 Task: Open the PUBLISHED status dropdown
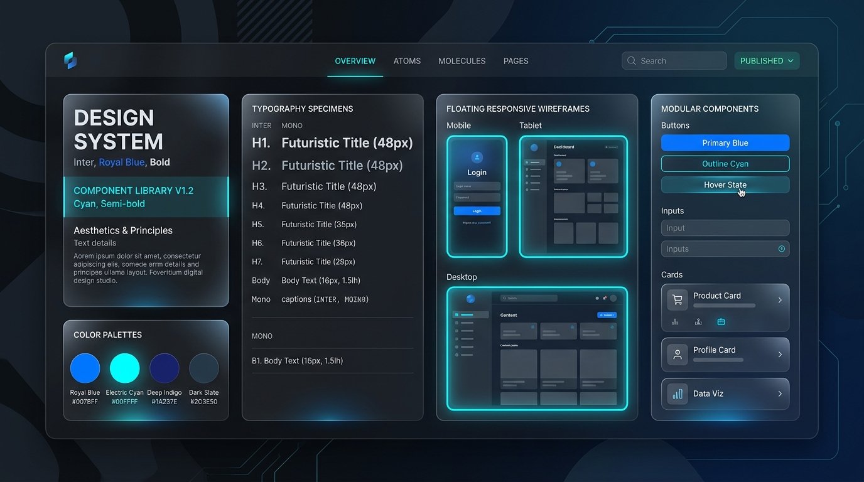pyautogui.click(x=767, y=61)
